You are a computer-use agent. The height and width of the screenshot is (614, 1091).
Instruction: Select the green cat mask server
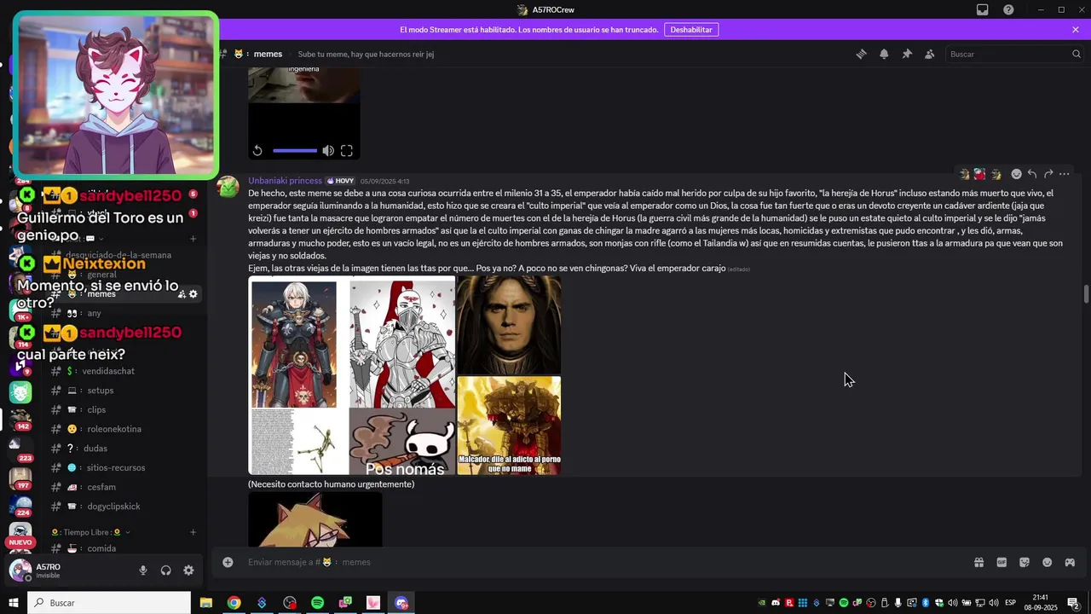click(x=20, y=391)
